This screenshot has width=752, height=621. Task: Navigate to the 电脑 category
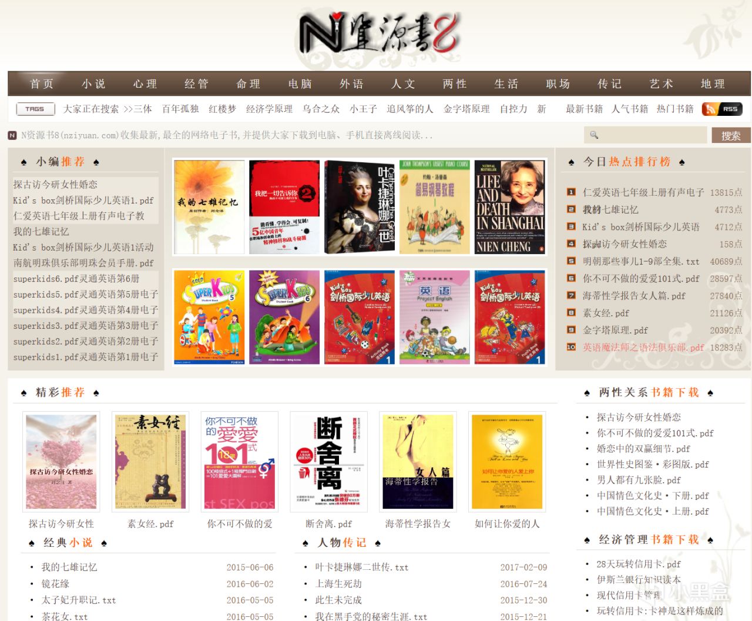(x=300, y=84)
